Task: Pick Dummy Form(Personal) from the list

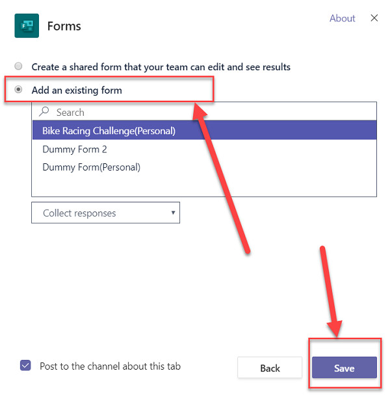Action: [x=204, y=167]
